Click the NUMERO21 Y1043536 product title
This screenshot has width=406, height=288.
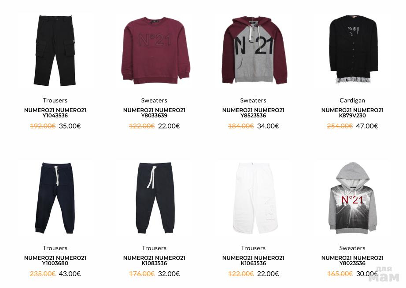click(55, 113)
